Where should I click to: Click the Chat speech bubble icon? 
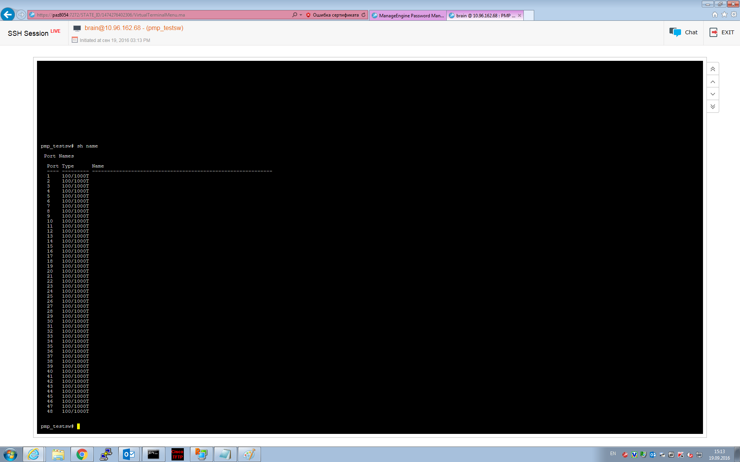675,32
